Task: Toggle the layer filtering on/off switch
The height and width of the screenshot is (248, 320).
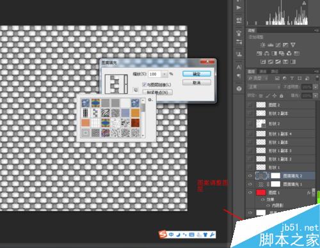Action: [x=317, y=79]
